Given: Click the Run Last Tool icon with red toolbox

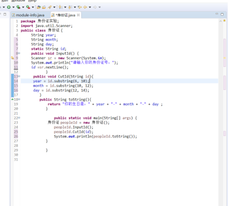Looking at the screenshot, I should [x=28, y=7].
